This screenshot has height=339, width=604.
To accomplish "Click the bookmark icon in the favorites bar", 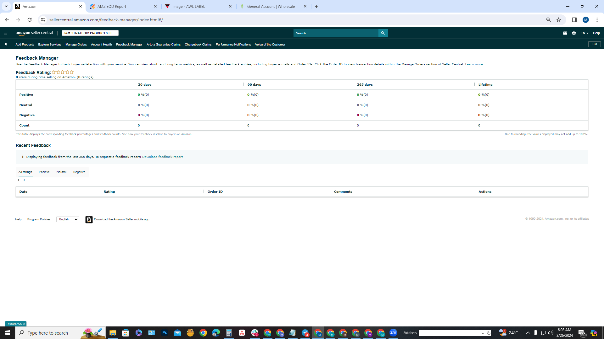I will (6, 44).
